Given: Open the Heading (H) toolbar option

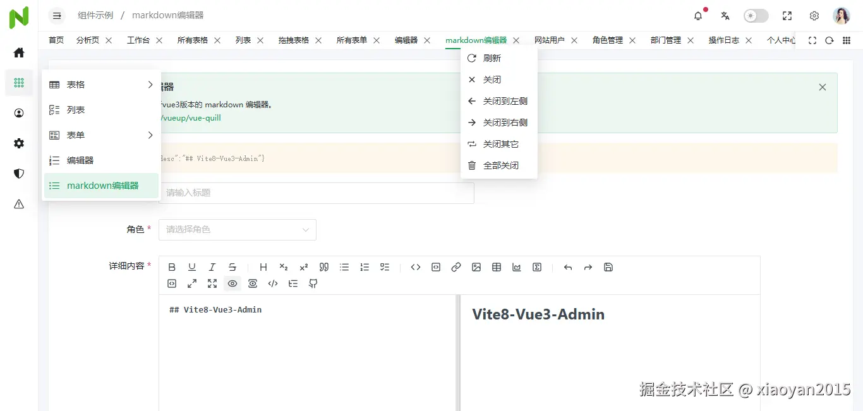Looking at the screenshot, I should [263, 267].
